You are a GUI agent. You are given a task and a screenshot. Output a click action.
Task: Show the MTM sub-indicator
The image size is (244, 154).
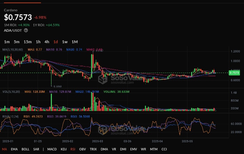(154, 149)
